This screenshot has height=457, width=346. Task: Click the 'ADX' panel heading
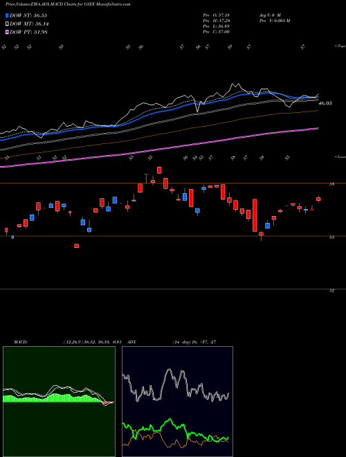pos(132,342)
